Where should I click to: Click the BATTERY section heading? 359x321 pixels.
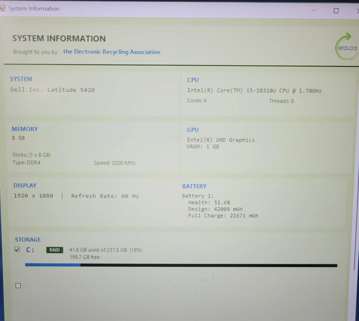click(x=194, y=186)
